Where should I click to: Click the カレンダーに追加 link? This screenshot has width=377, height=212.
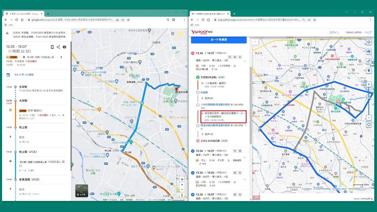click(24, 75)
